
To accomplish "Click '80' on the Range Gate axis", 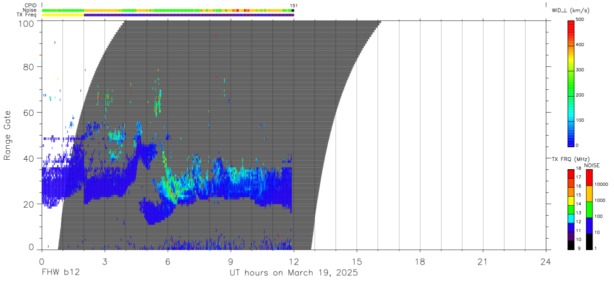I will tap(29, 66).
